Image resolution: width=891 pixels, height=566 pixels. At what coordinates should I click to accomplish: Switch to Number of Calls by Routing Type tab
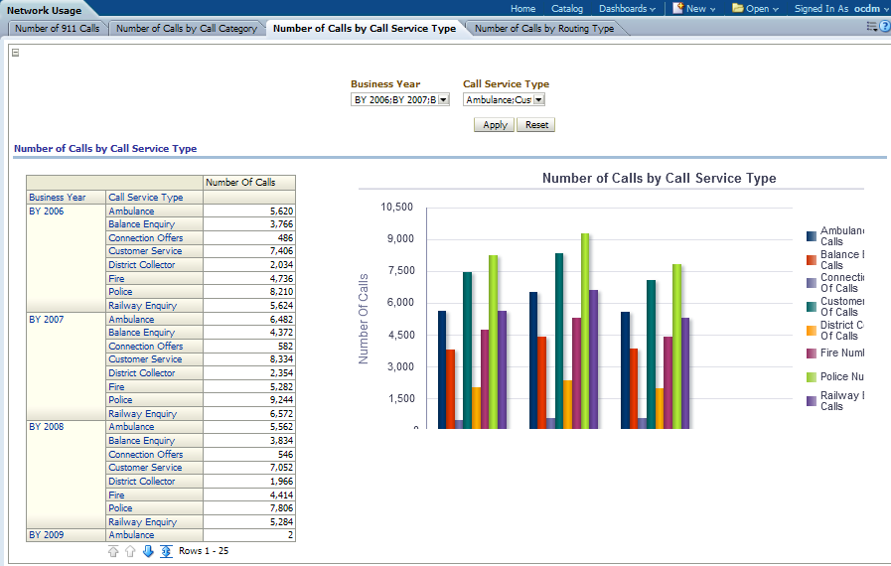[x=543, y=29]
